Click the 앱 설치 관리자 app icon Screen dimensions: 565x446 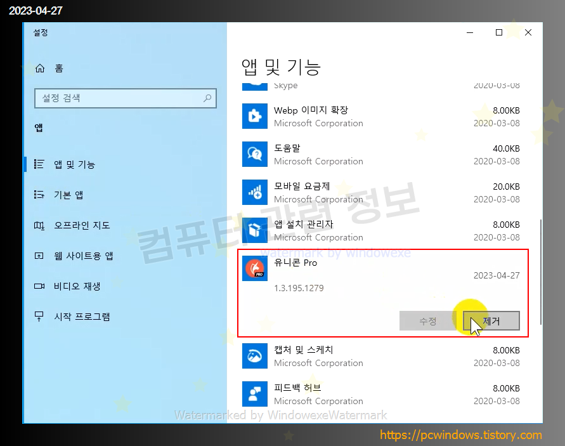(255, 230)
